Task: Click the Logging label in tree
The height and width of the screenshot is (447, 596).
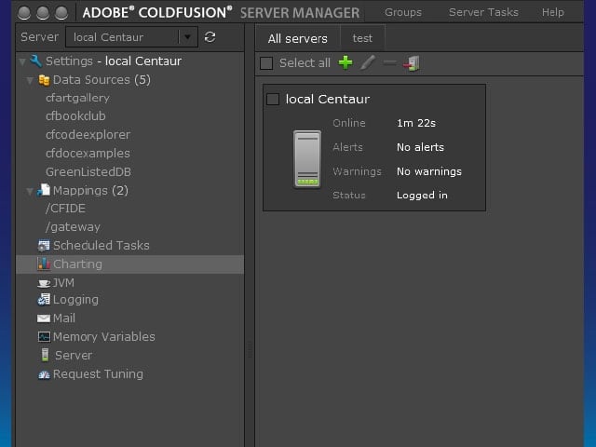Action: pyautogui.click(x=75, y=300)
